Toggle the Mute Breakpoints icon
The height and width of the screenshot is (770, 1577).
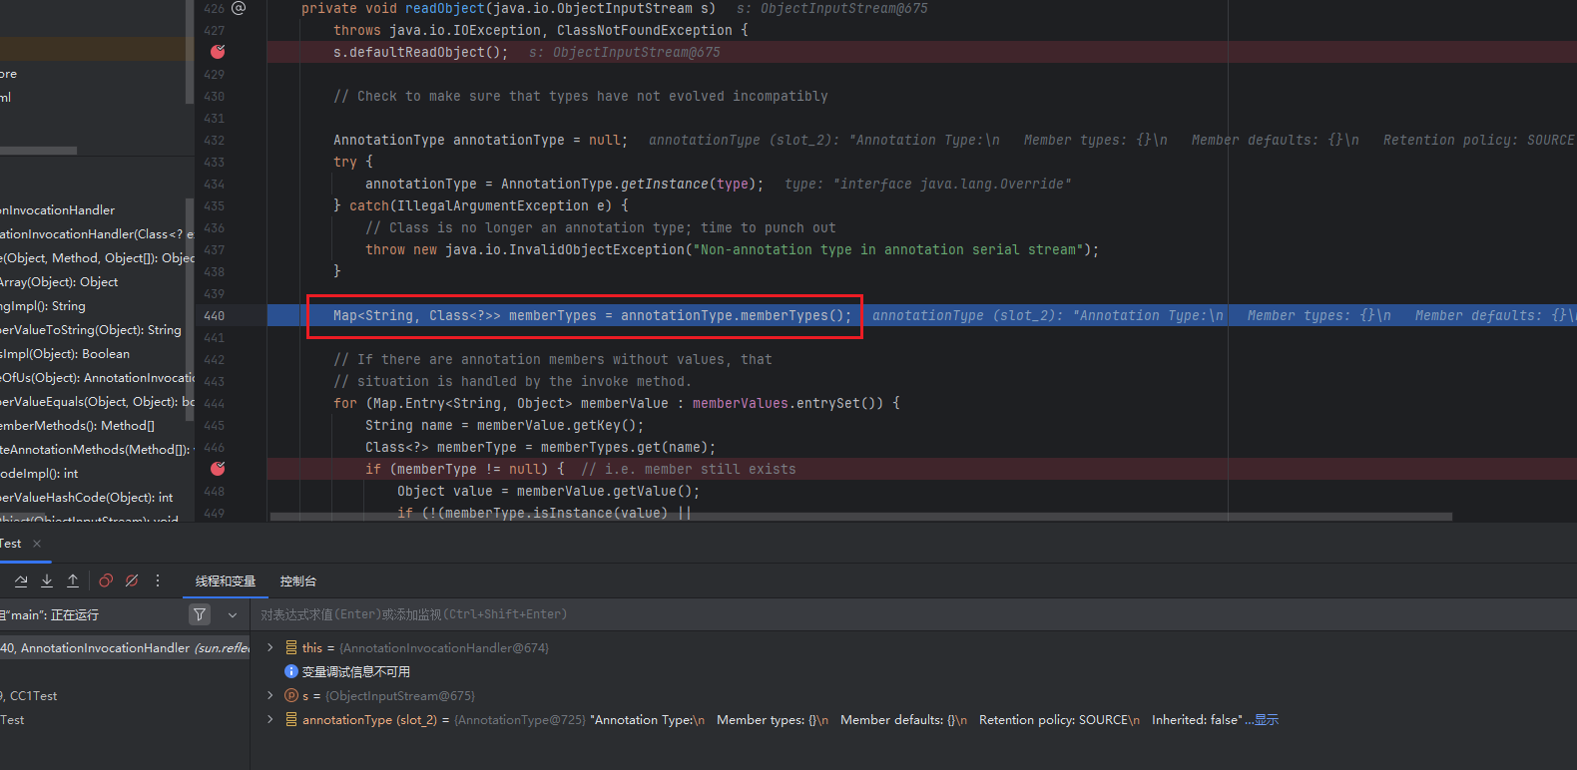click(132, 580)
